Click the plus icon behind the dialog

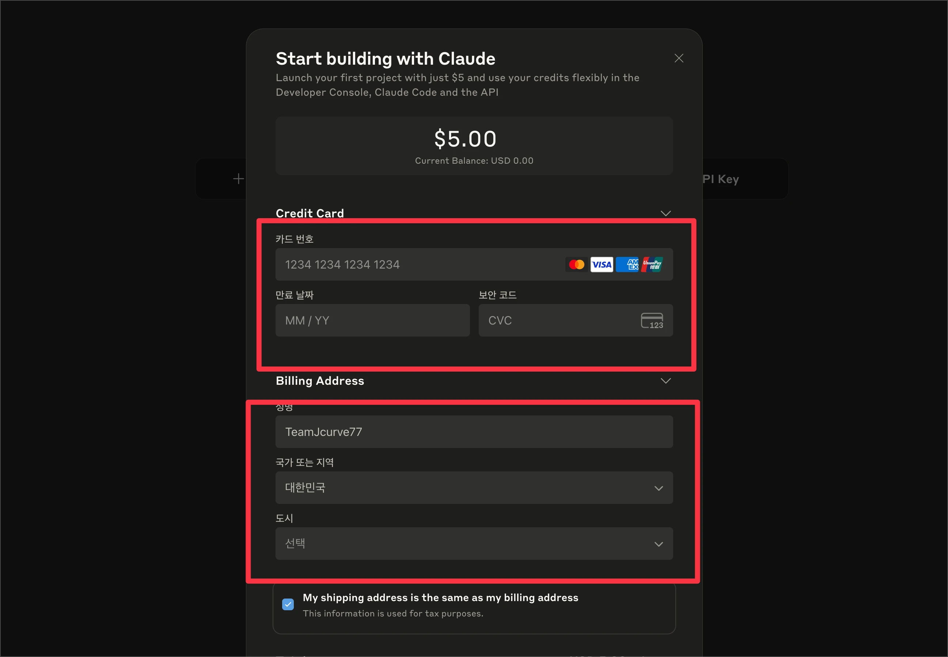(238, 179)
